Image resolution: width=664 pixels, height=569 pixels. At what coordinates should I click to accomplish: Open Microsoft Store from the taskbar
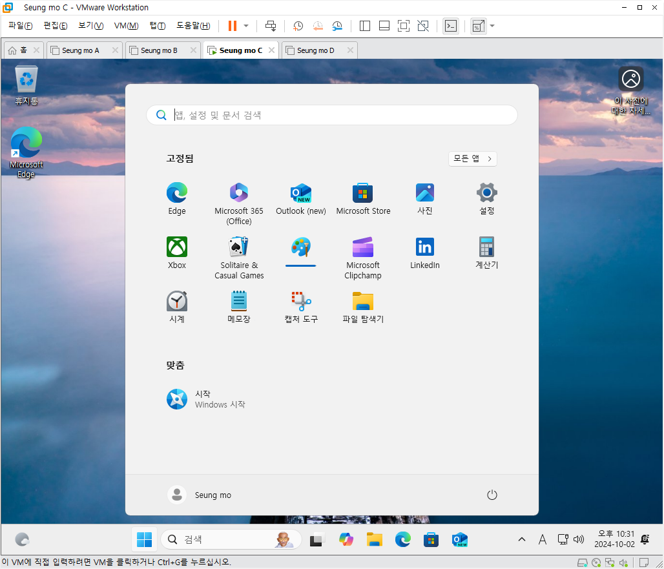tap(431, 539)
